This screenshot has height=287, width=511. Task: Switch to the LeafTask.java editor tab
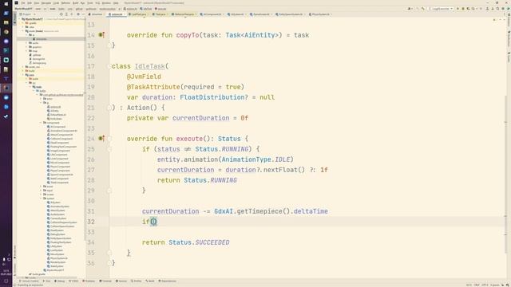point(138,14)
